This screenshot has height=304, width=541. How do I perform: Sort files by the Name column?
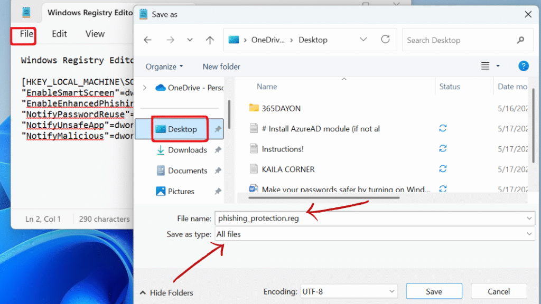click(x=267, y=87)
